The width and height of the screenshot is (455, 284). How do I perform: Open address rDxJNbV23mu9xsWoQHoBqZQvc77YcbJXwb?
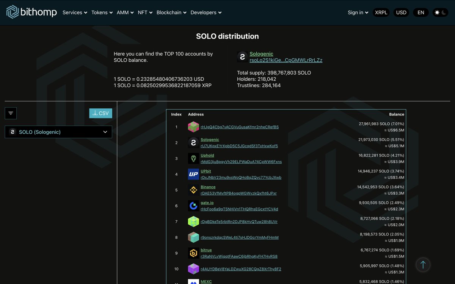pyautogui.click(x=241, y=177)
